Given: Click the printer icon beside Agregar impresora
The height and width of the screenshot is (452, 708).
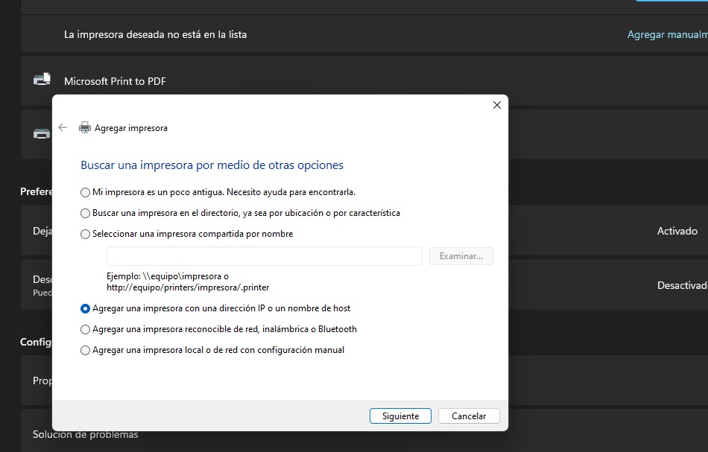Looking at the screenshot, I should [85, 127].
